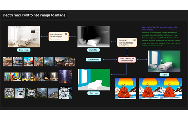Screen dimensions: 188x120
Task: Select the sunset Eiffel Tower thumbnail
Action: click(60, 62)
